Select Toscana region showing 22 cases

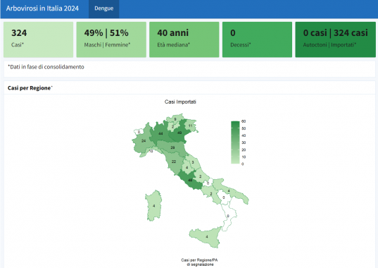click(x=174, y=162)
